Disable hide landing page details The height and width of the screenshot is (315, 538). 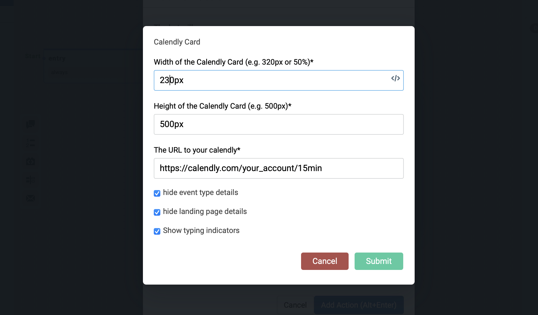pos(157,212)
